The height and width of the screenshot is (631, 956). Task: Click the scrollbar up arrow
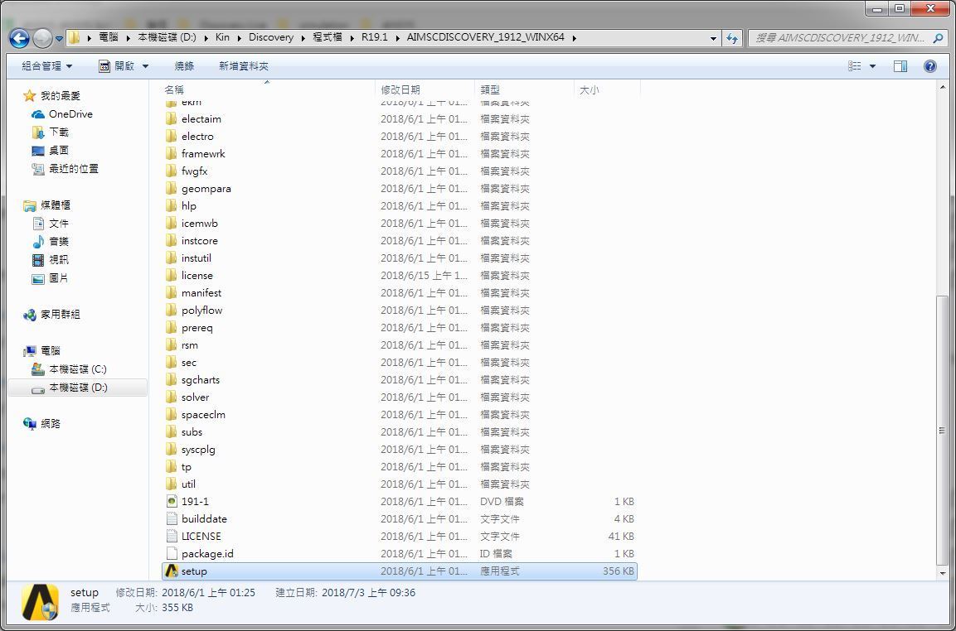(x=942, y=87)
